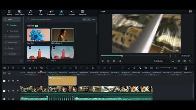
Task: Enter fullscreen preview mode
Action: 190,61
